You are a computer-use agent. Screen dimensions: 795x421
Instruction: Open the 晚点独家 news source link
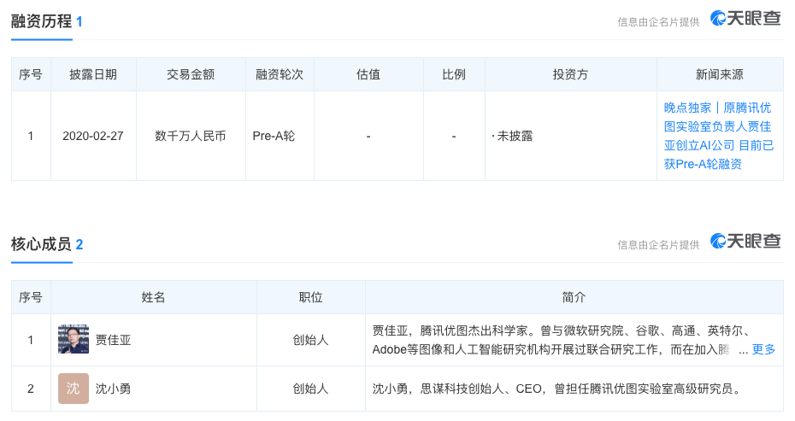(719, 136)
